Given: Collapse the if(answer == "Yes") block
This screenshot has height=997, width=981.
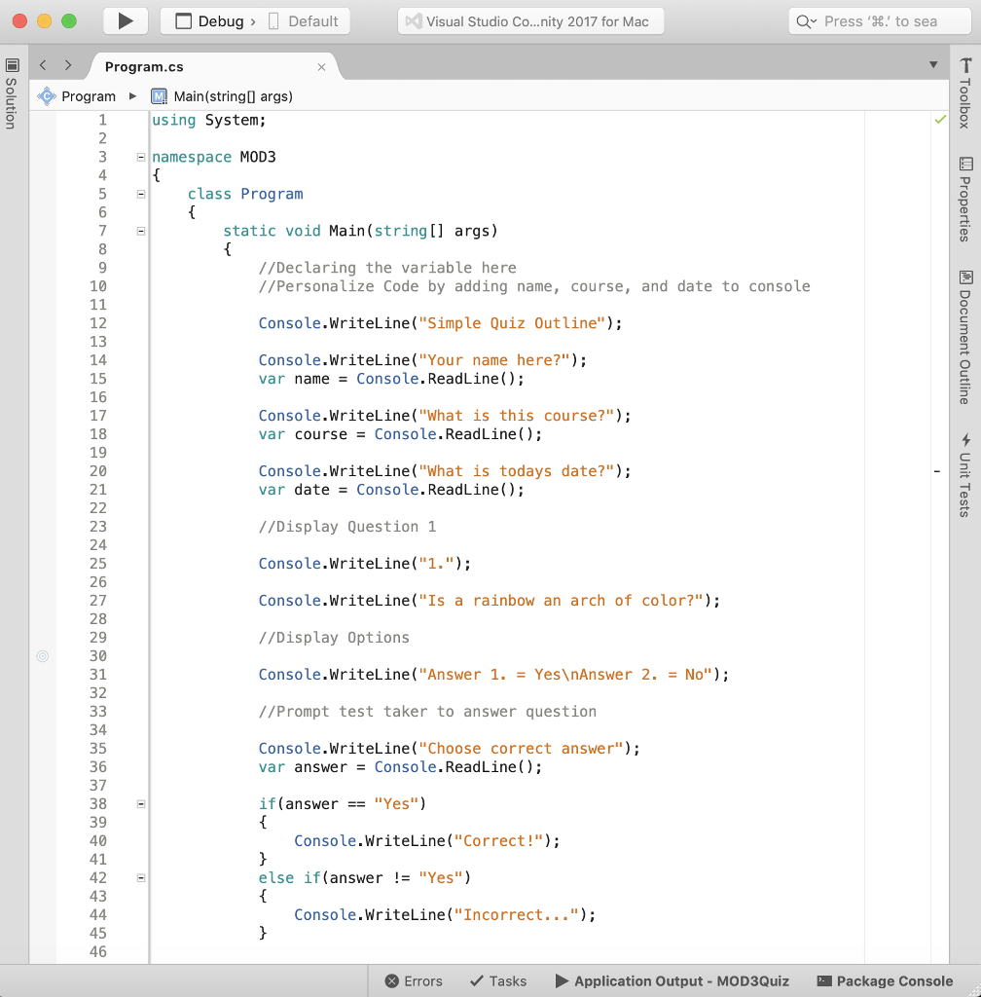Looking at the screenshot, I should (x=141, y=804).
